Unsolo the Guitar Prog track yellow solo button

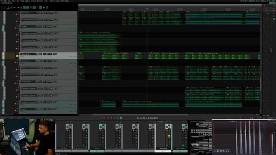17,56
